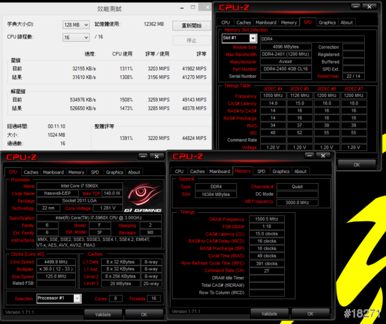This screenshot has height=324, width=386.
Task: Click the Intel Core i7 5960X name field
Action: (80, 186)
